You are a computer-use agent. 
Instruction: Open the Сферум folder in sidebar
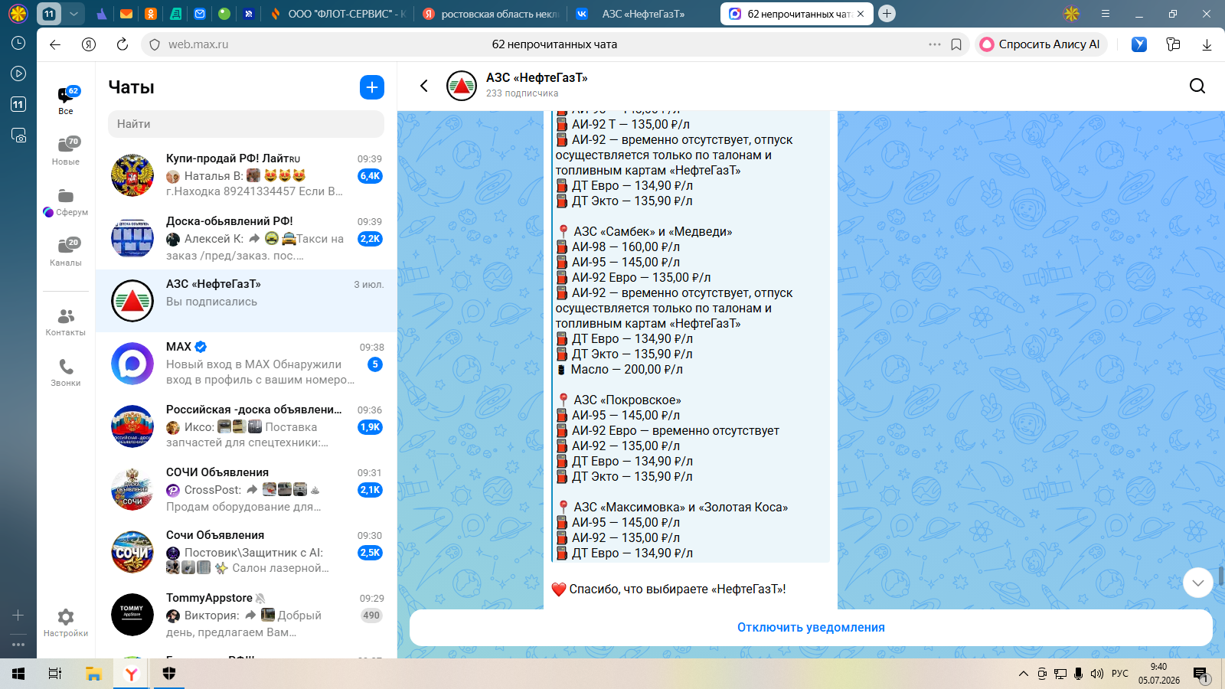pyautogui.click(x=66, y=201)
